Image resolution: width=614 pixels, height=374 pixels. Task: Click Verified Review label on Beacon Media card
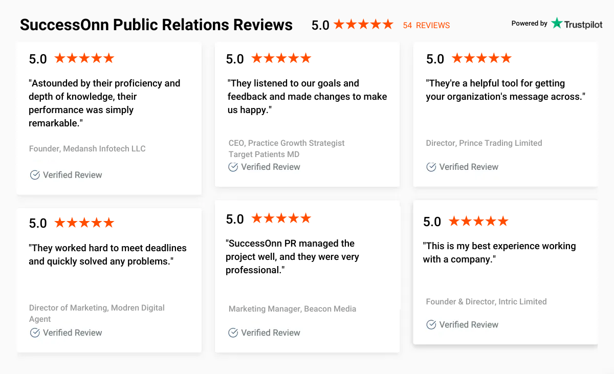(x=271, y=333)
